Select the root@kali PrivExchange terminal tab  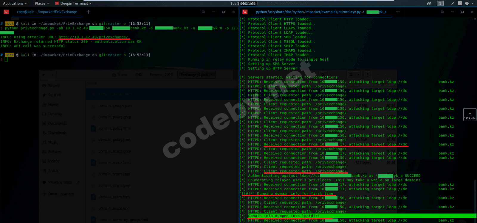click(47, 12)
